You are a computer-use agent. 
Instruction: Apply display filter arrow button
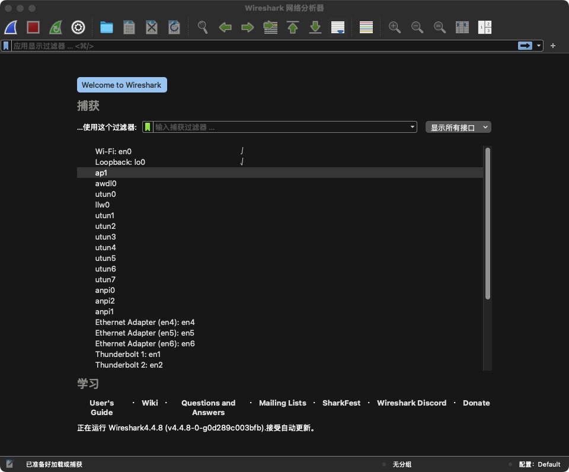(x=525, y=46)
